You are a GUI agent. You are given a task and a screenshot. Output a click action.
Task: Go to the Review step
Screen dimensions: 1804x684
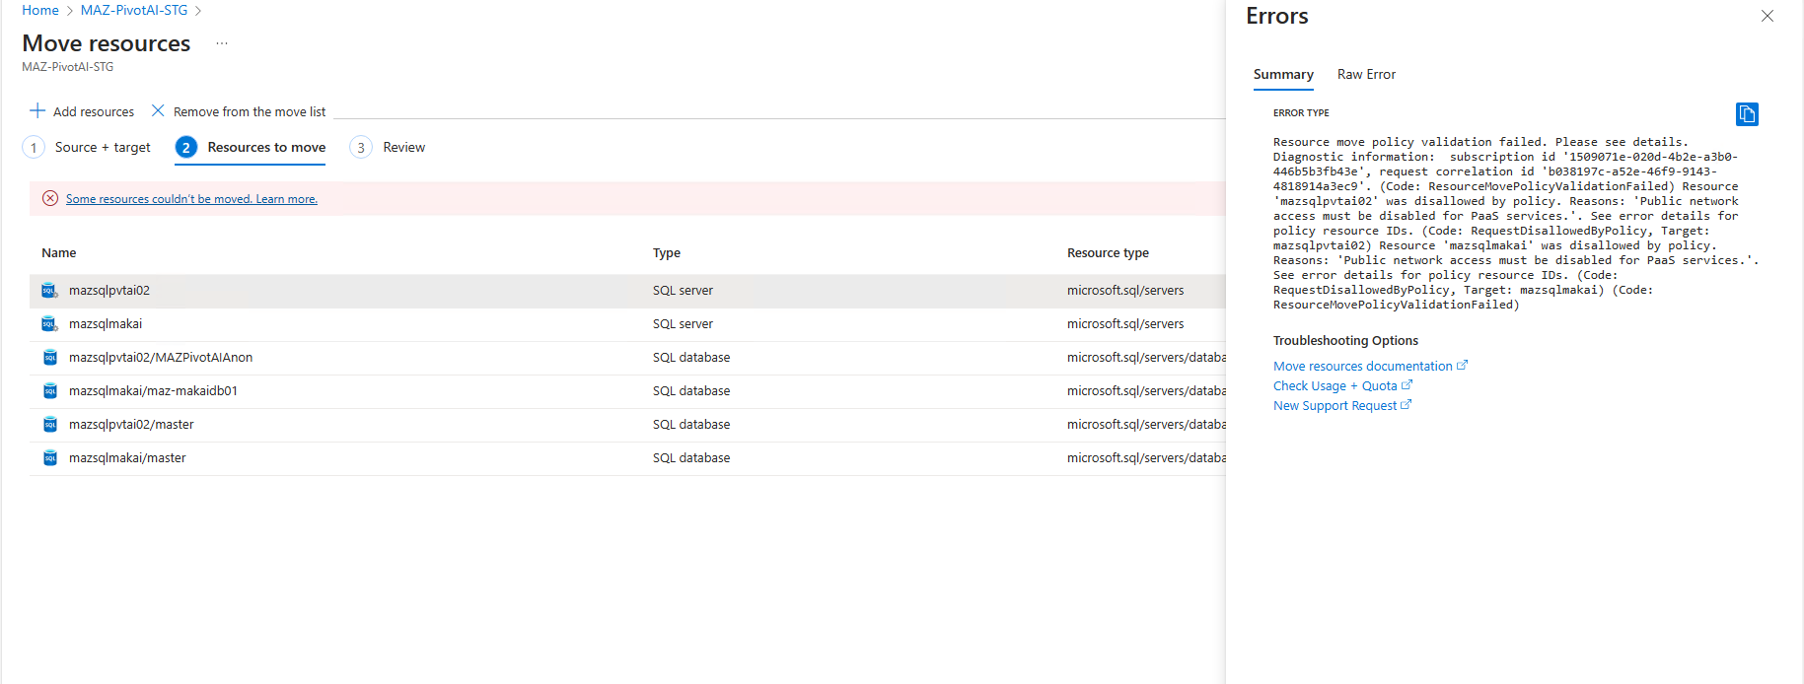(x=404, y=147)
